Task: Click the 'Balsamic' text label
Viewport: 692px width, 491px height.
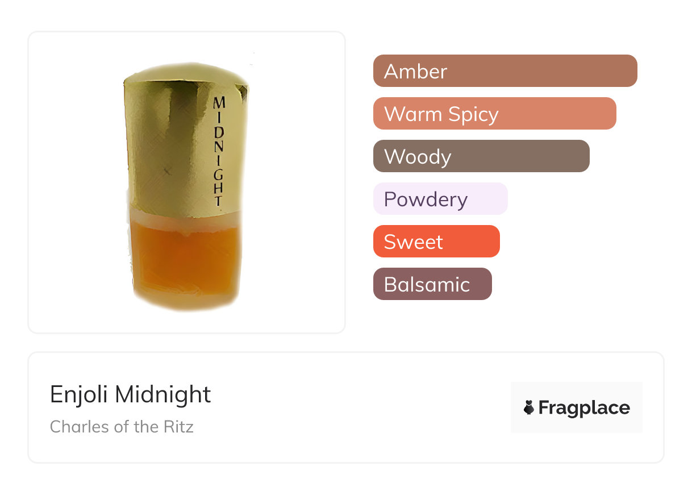Action: click(427, 285)
